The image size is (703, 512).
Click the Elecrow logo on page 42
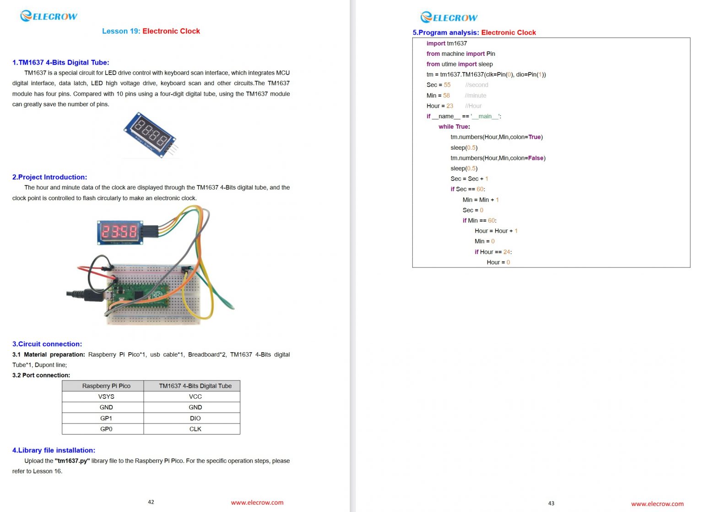click(48, 16)
